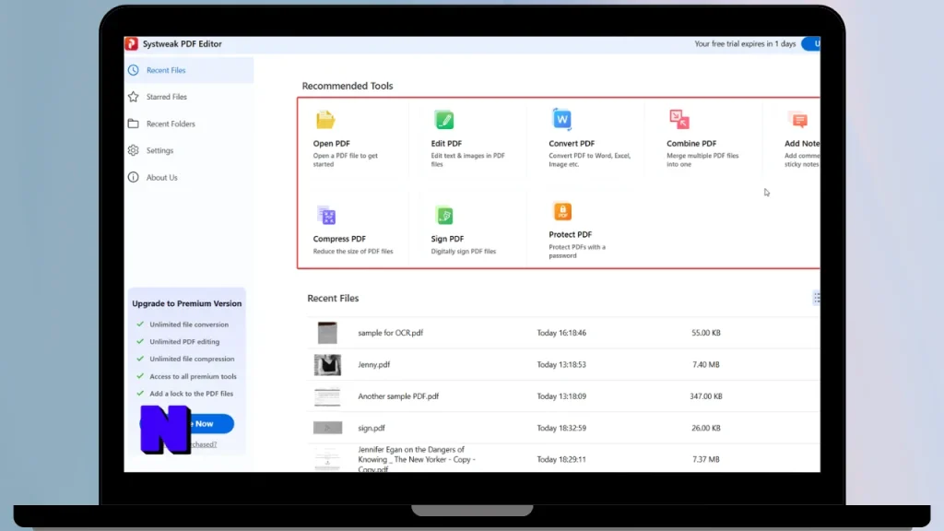Open the Open PDF tool label
This screenshot has height=531, width=944.
coord(331,143)
